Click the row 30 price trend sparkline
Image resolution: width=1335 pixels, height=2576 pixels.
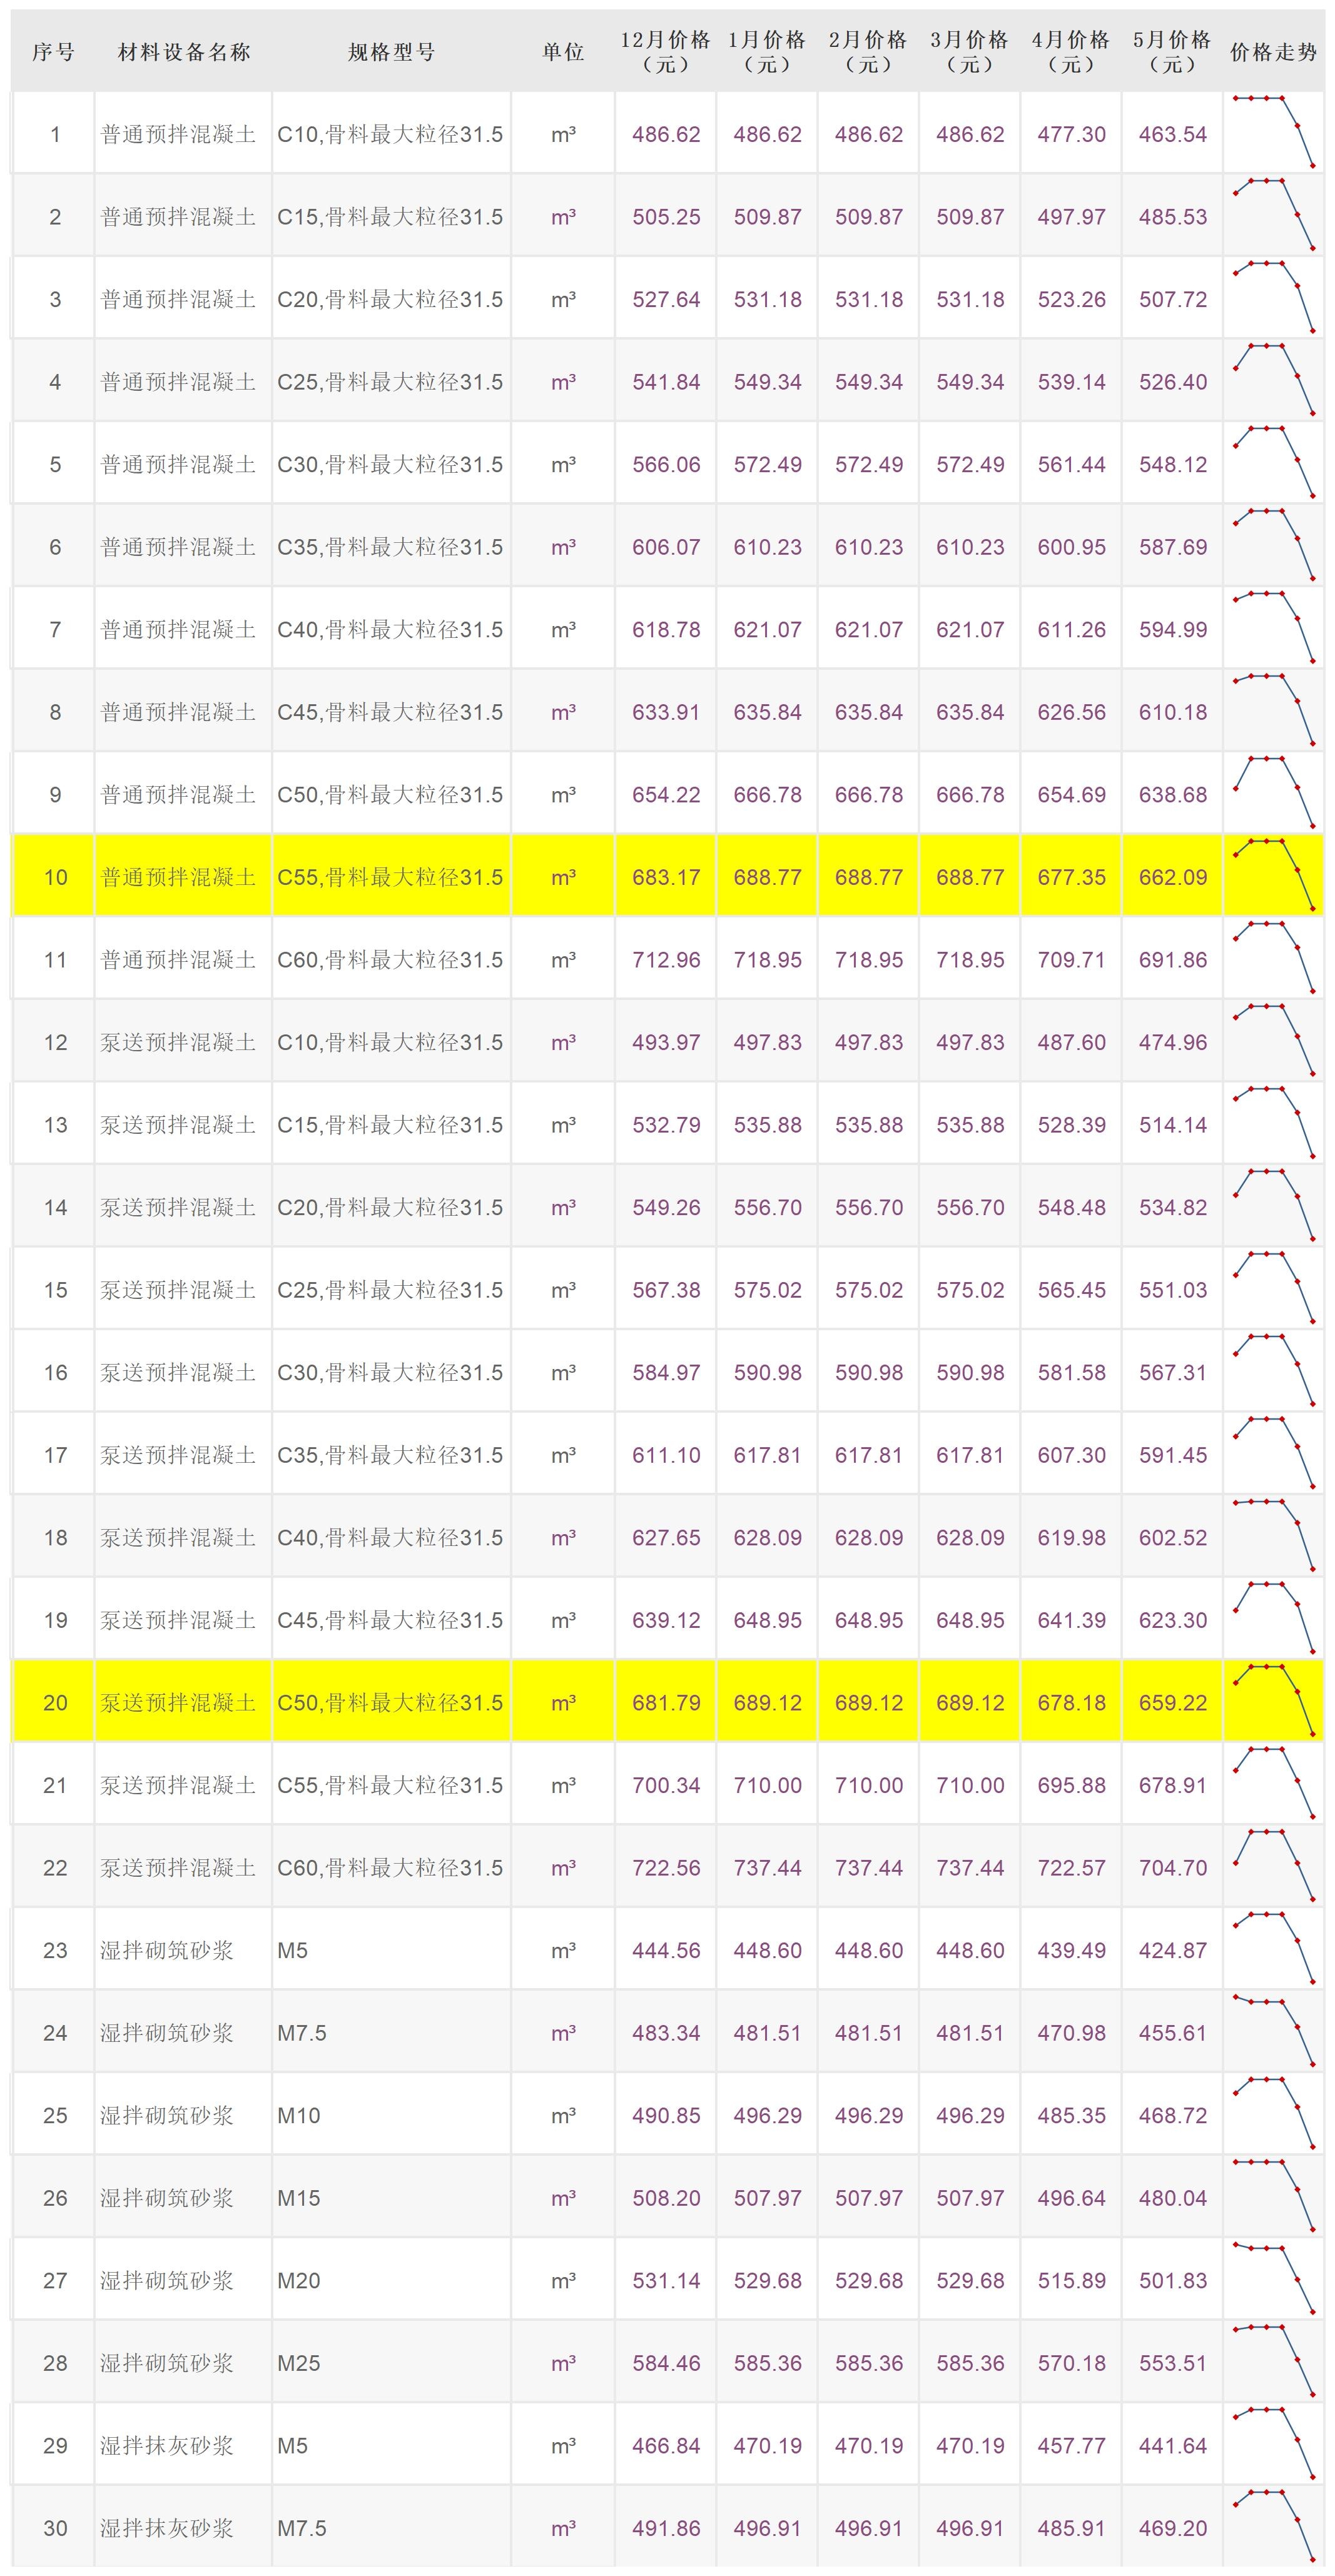(x=1273, y=2526)
